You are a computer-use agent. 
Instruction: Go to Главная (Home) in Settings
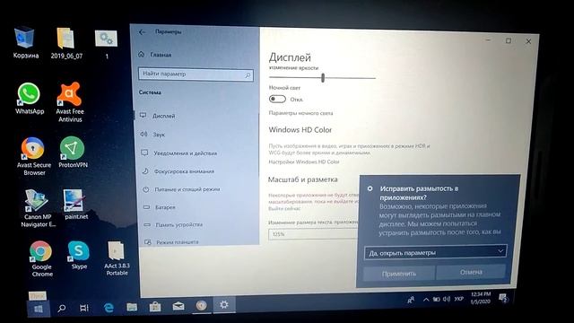(x=155, y=55)
